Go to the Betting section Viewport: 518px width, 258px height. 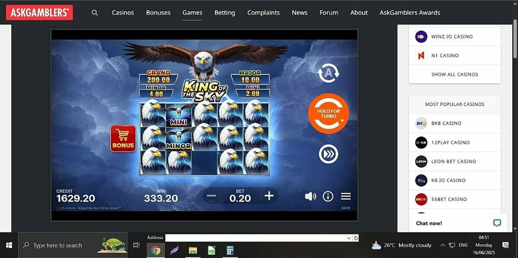click(225, 13)
